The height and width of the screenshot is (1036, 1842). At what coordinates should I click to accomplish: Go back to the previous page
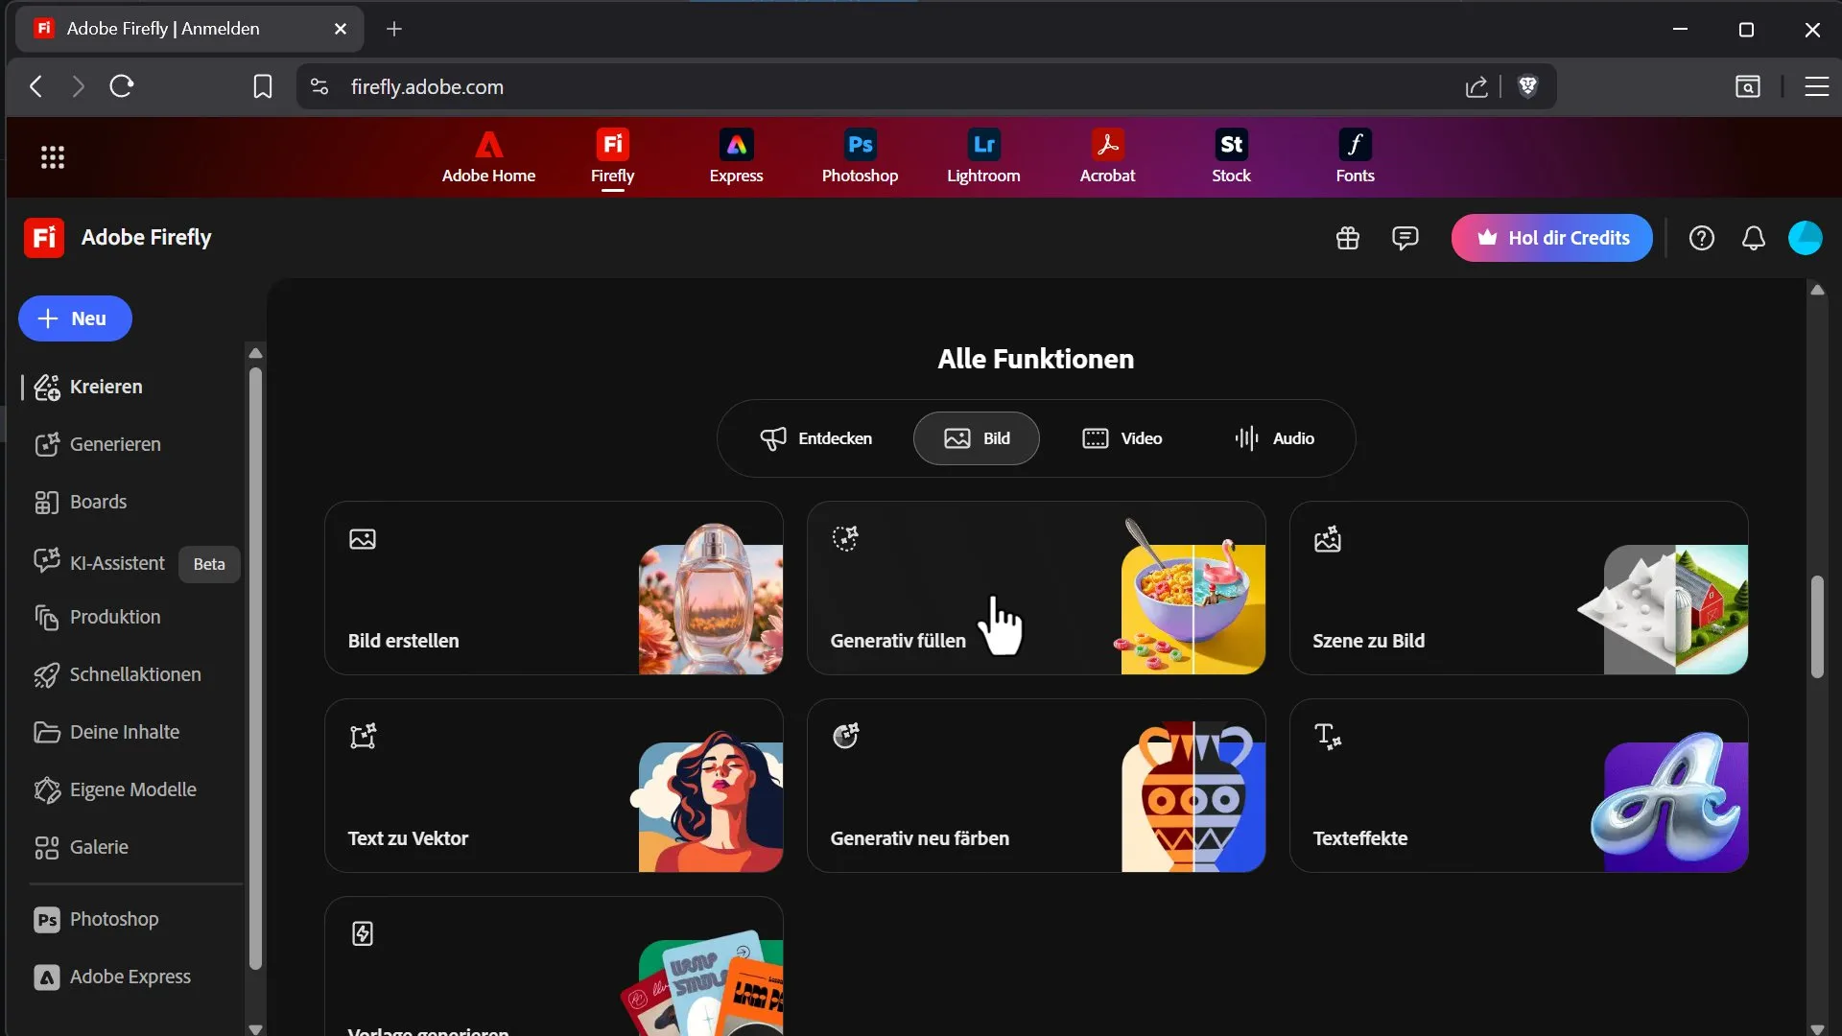(36, 87)
